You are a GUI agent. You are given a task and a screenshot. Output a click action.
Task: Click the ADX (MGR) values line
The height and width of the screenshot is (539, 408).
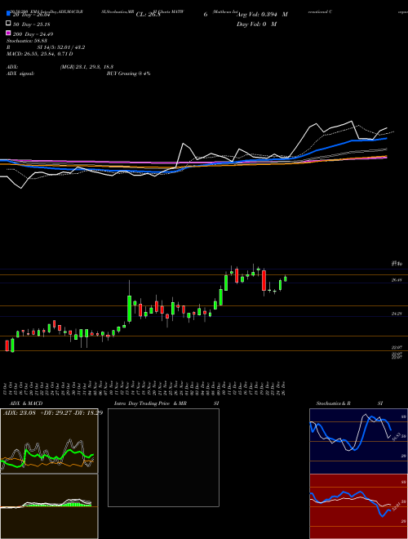(60, 67)
